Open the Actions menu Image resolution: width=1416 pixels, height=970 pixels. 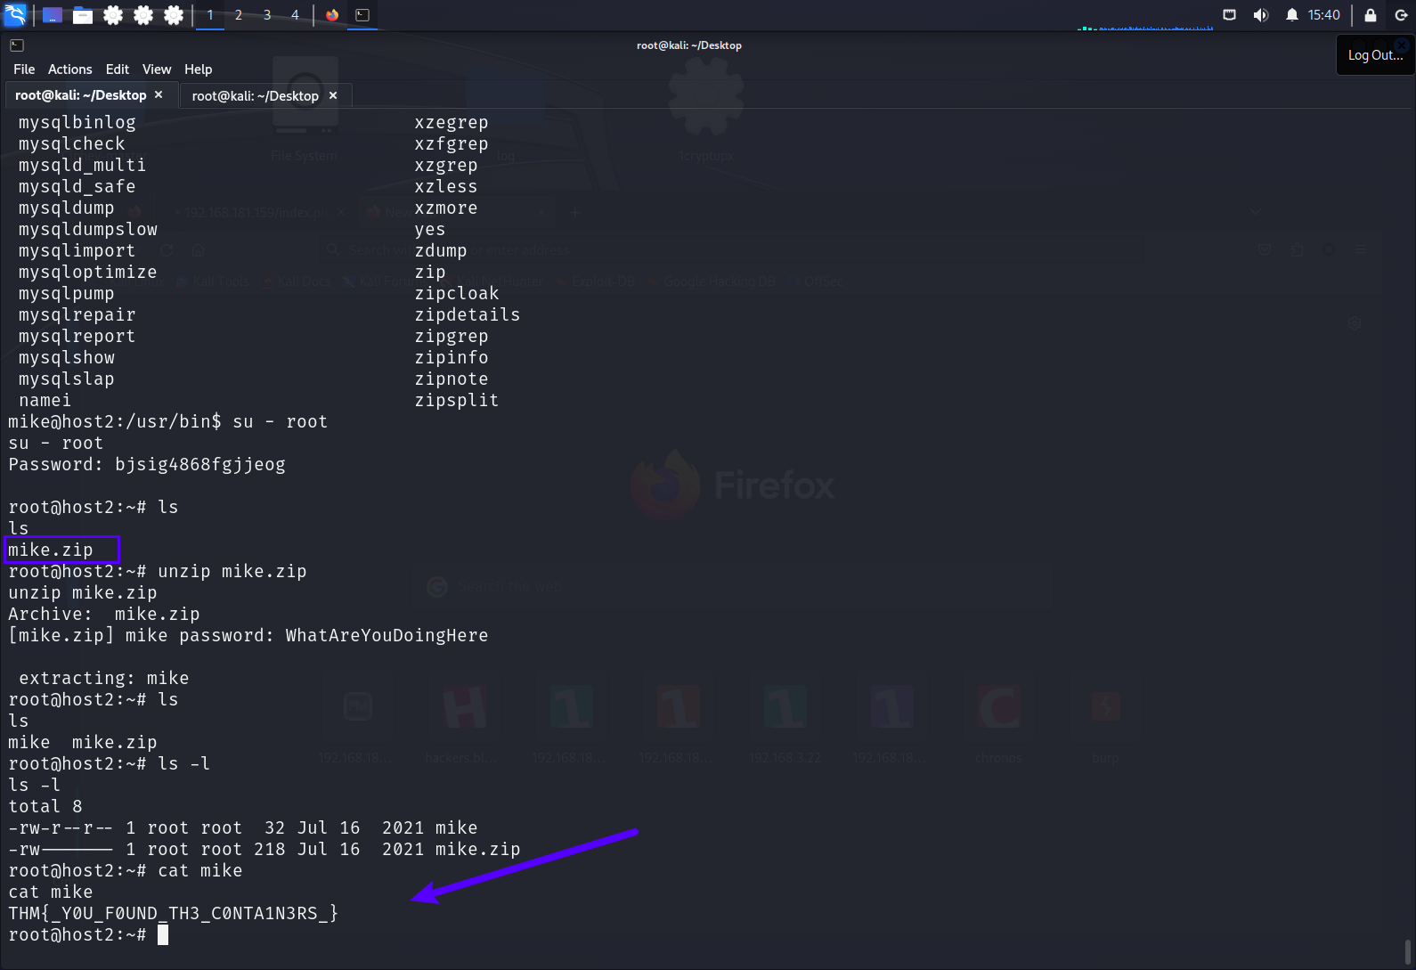click(x=70, y=69)
